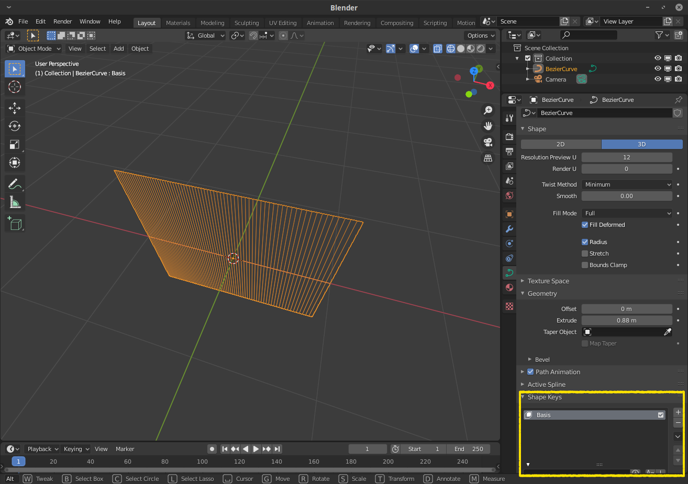Activate the Transform tool
This screenshot has height=484, width=688.
pos(15,163)
